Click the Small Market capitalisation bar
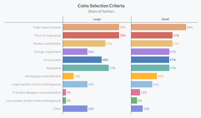201x118 pixels. tap(152, 43)
